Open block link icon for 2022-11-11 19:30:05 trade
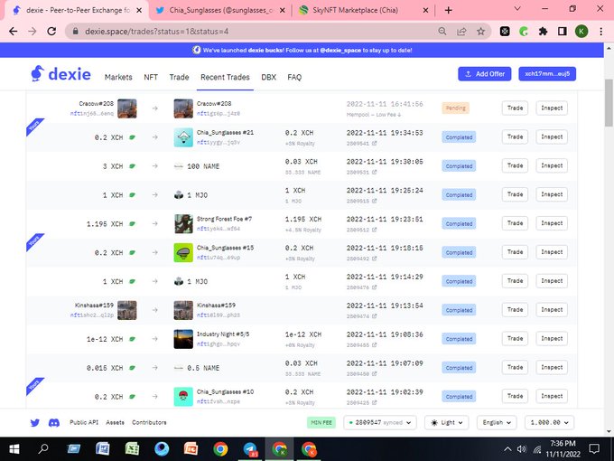The height and width of the screenshot is (461, 614). 375,172
